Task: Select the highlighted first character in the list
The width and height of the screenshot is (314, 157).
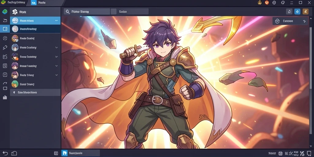Action: click(x=35, y=21)
